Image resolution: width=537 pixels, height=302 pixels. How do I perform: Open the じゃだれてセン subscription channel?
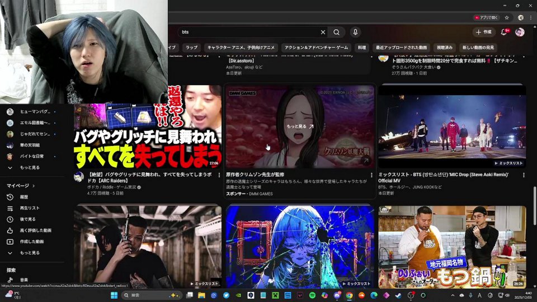(x=31, y=134)
